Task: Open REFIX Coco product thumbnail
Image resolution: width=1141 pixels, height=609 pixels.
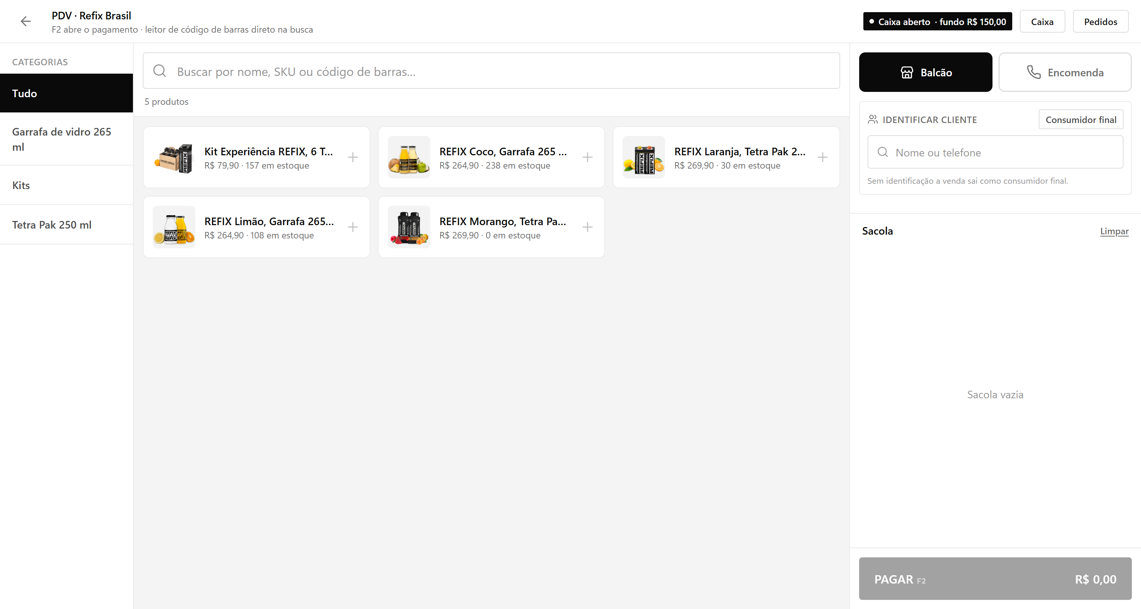Action: coord(409,157)
